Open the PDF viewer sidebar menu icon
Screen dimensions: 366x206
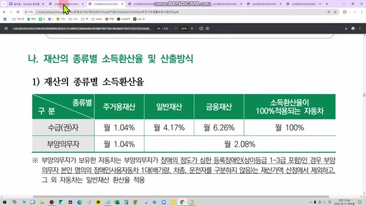point(6,29)
